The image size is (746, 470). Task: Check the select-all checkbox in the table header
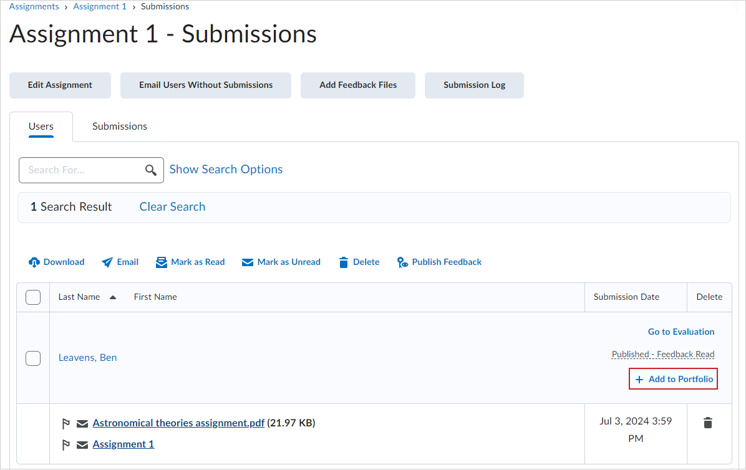(33, 297)
